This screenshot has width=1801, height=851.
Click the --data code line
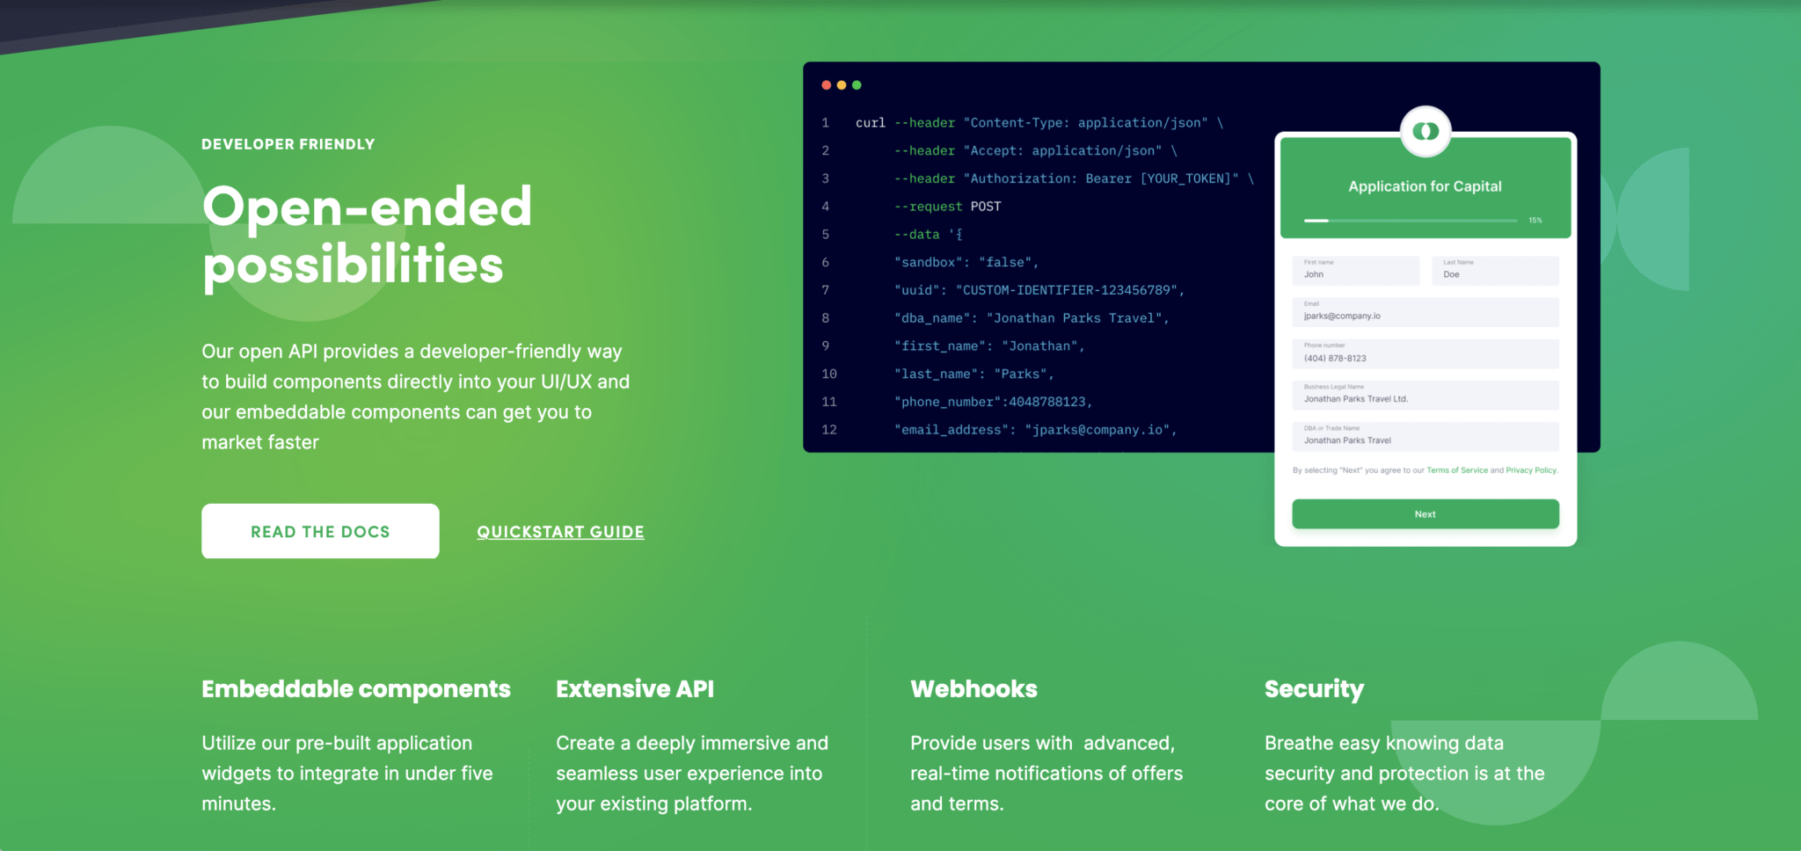click(928, 235)
